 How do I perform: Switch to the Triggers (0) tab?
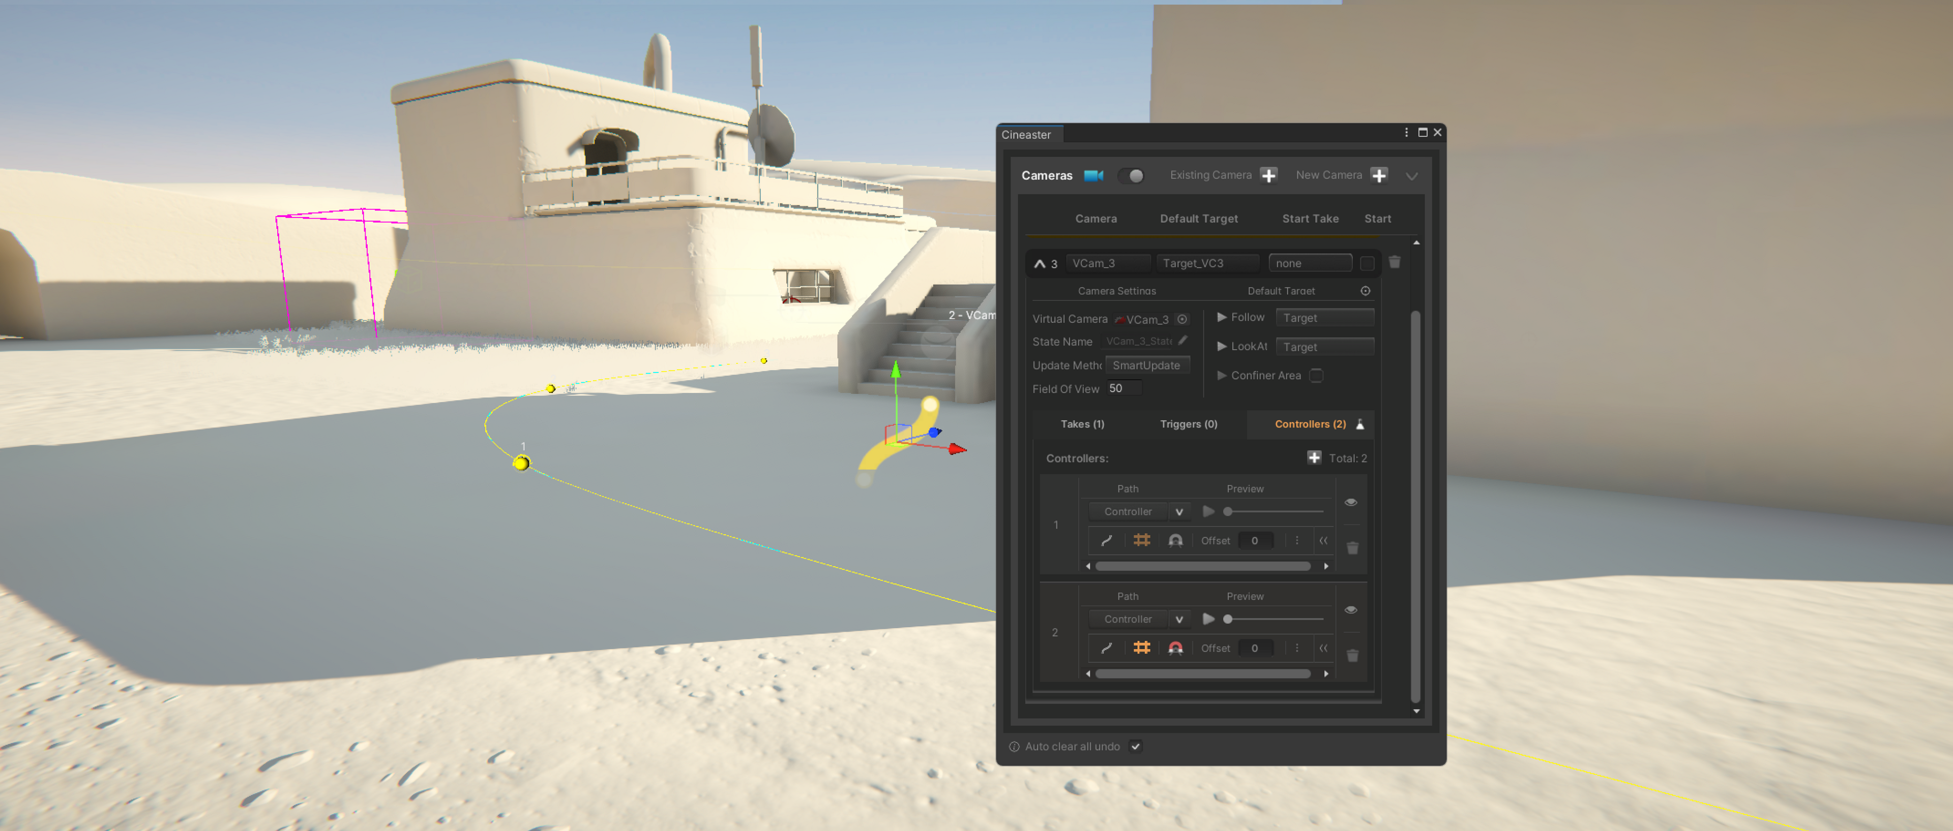[x=1188, y=424]
